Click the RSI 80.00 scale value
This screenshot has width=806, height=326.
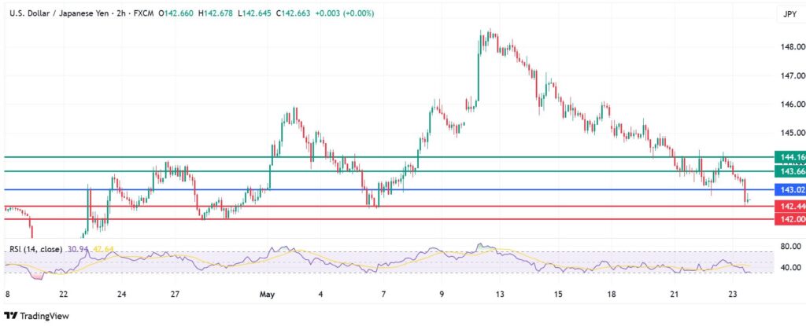(x=789, y=247)
